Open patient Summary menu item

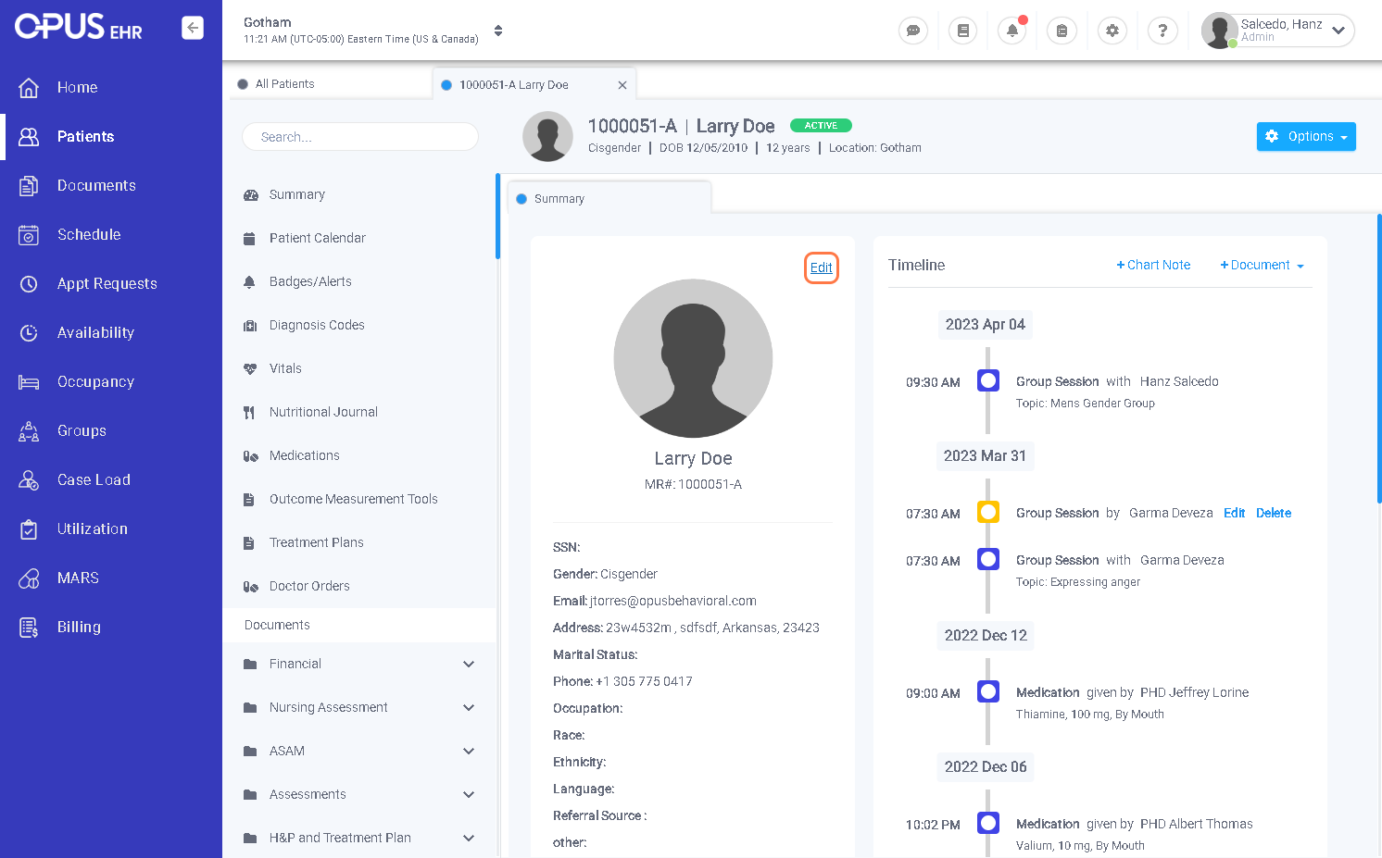[296, 194]
